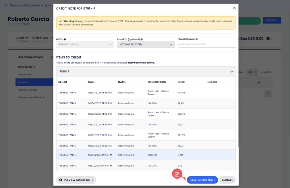290x188 pixels.
Task: Open the Email To Nothing Selected dropdown
Action: [146, 45]
